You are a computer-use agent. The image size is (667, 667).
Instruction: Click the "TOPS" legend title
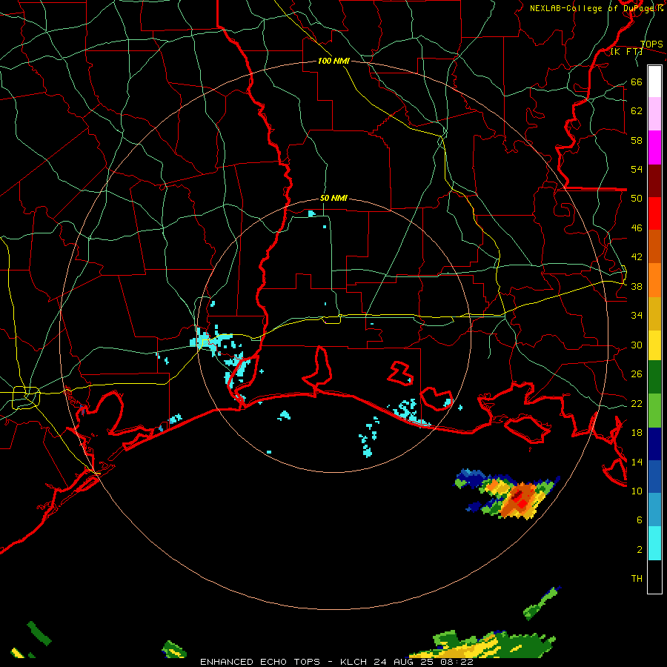pyautogui.click(x=651, y=44)
